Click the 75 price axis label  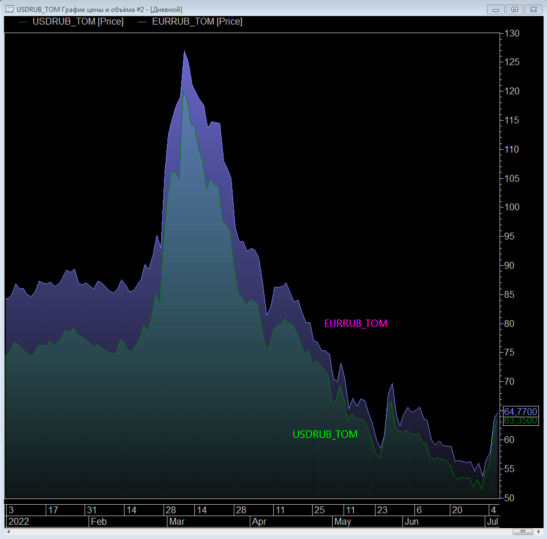tap(509, 352)
